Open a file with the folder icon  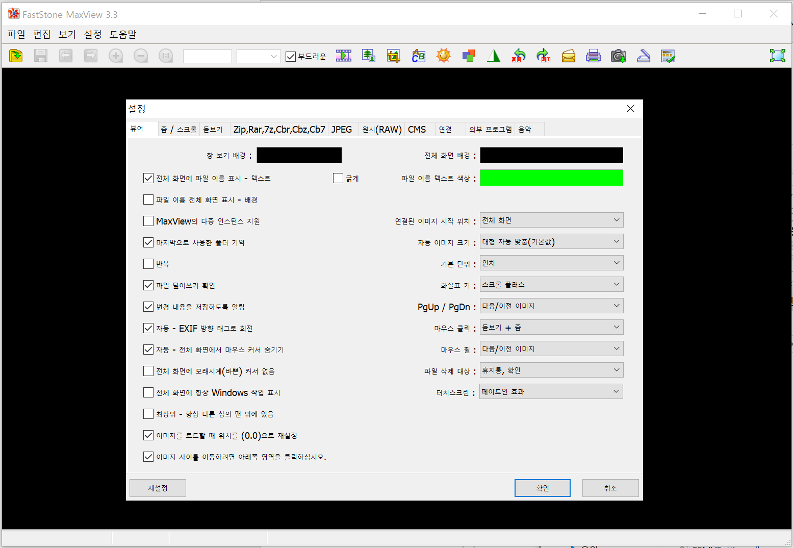click(x=16, y=56)
